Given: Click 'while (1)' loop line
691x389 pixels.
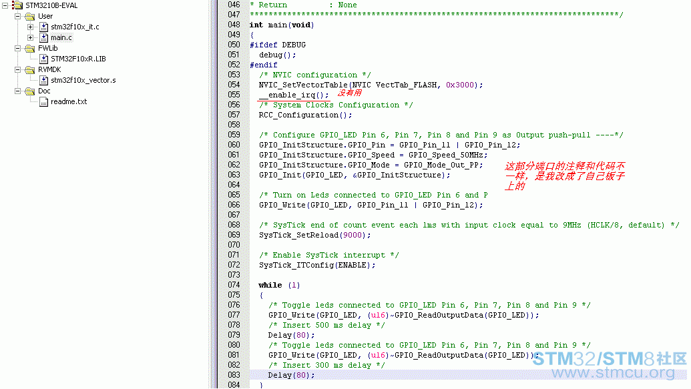Looking at the screenshot, I should pos(279,285).
